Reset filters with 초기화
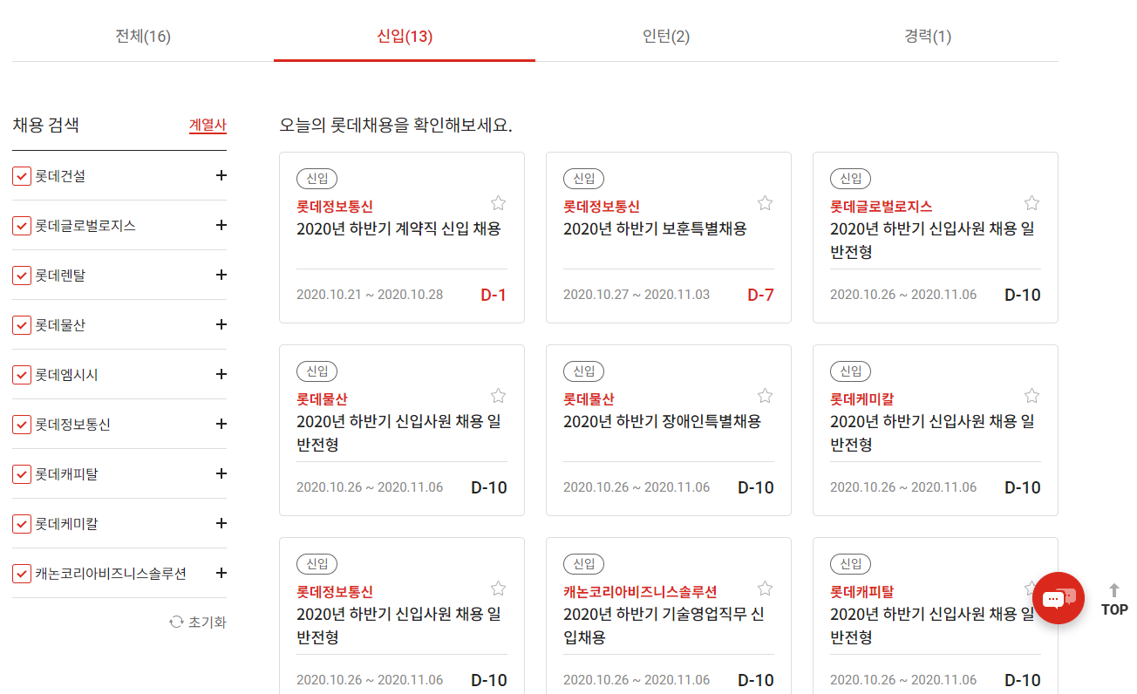 pos(198,623)
